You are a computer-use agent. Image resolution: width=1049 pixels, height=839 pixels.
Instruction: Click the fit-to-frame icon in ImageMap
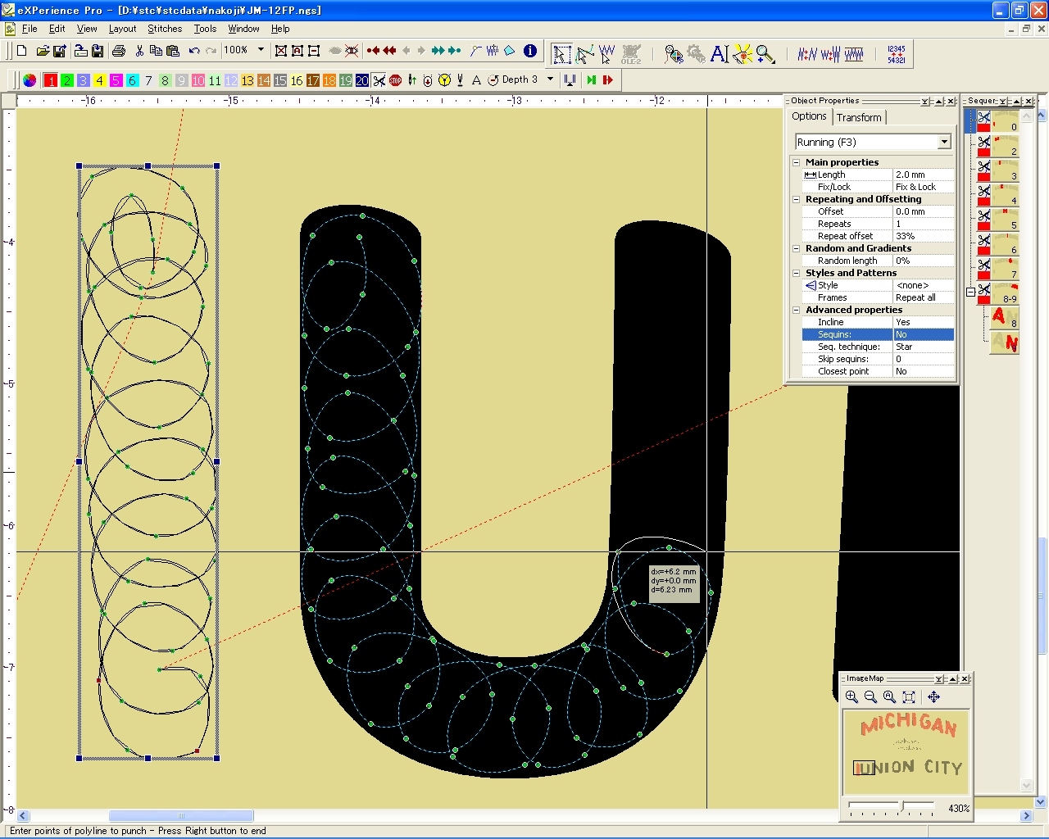point(909,696)
